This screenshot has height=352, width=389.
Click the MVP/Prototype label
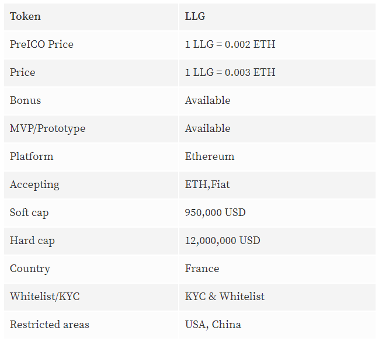click(48, 128)
